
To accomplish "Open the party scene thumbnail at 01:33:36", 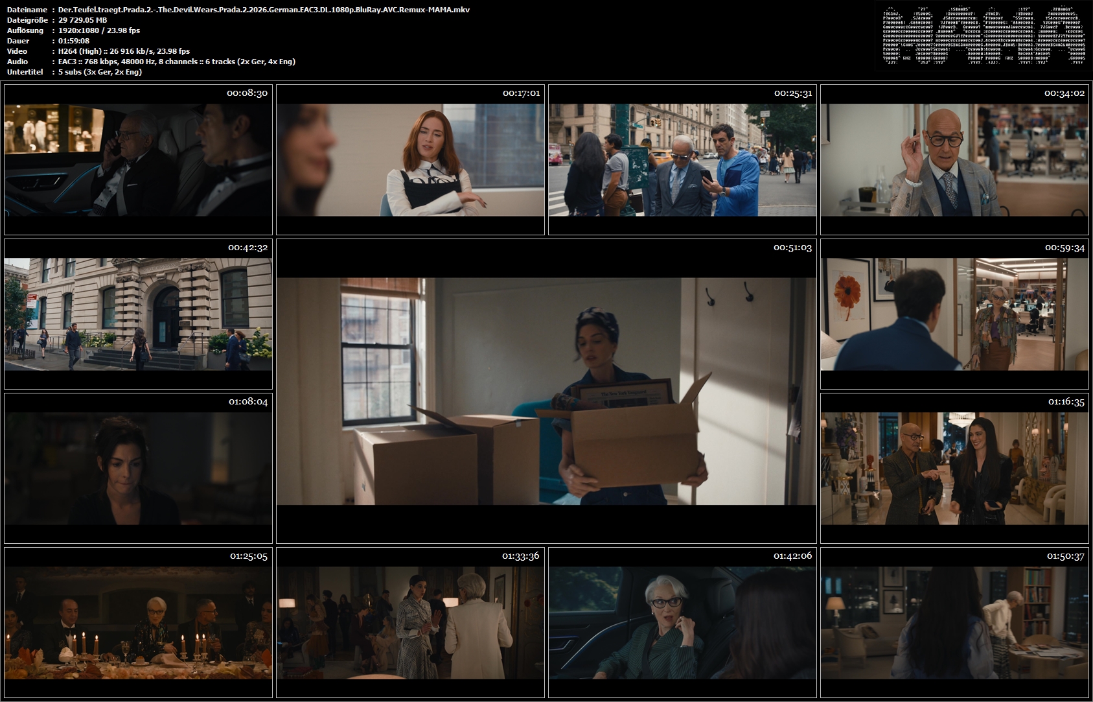I will click(x=410, y=622).
